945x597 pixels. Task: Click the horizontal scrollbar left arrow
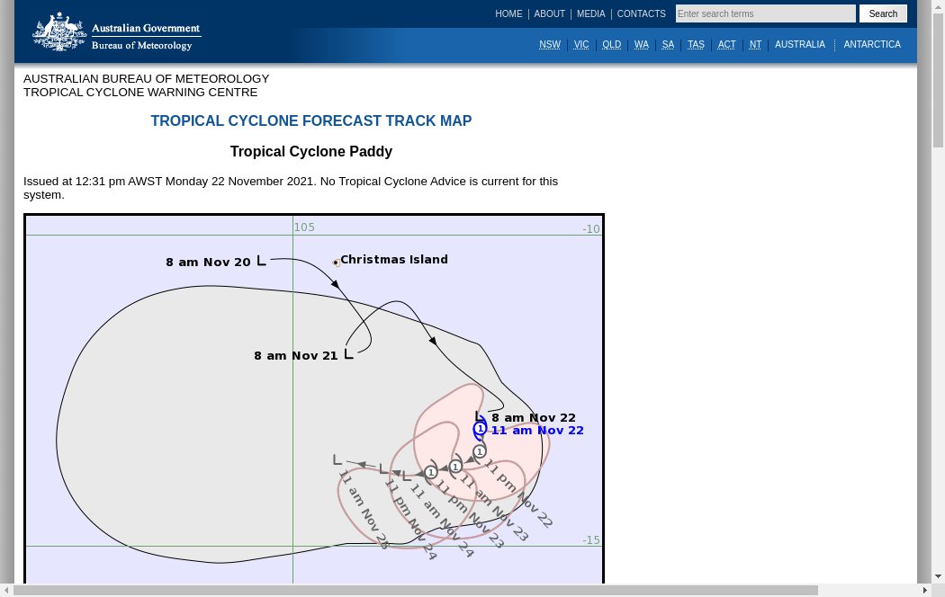click(7, 591)
